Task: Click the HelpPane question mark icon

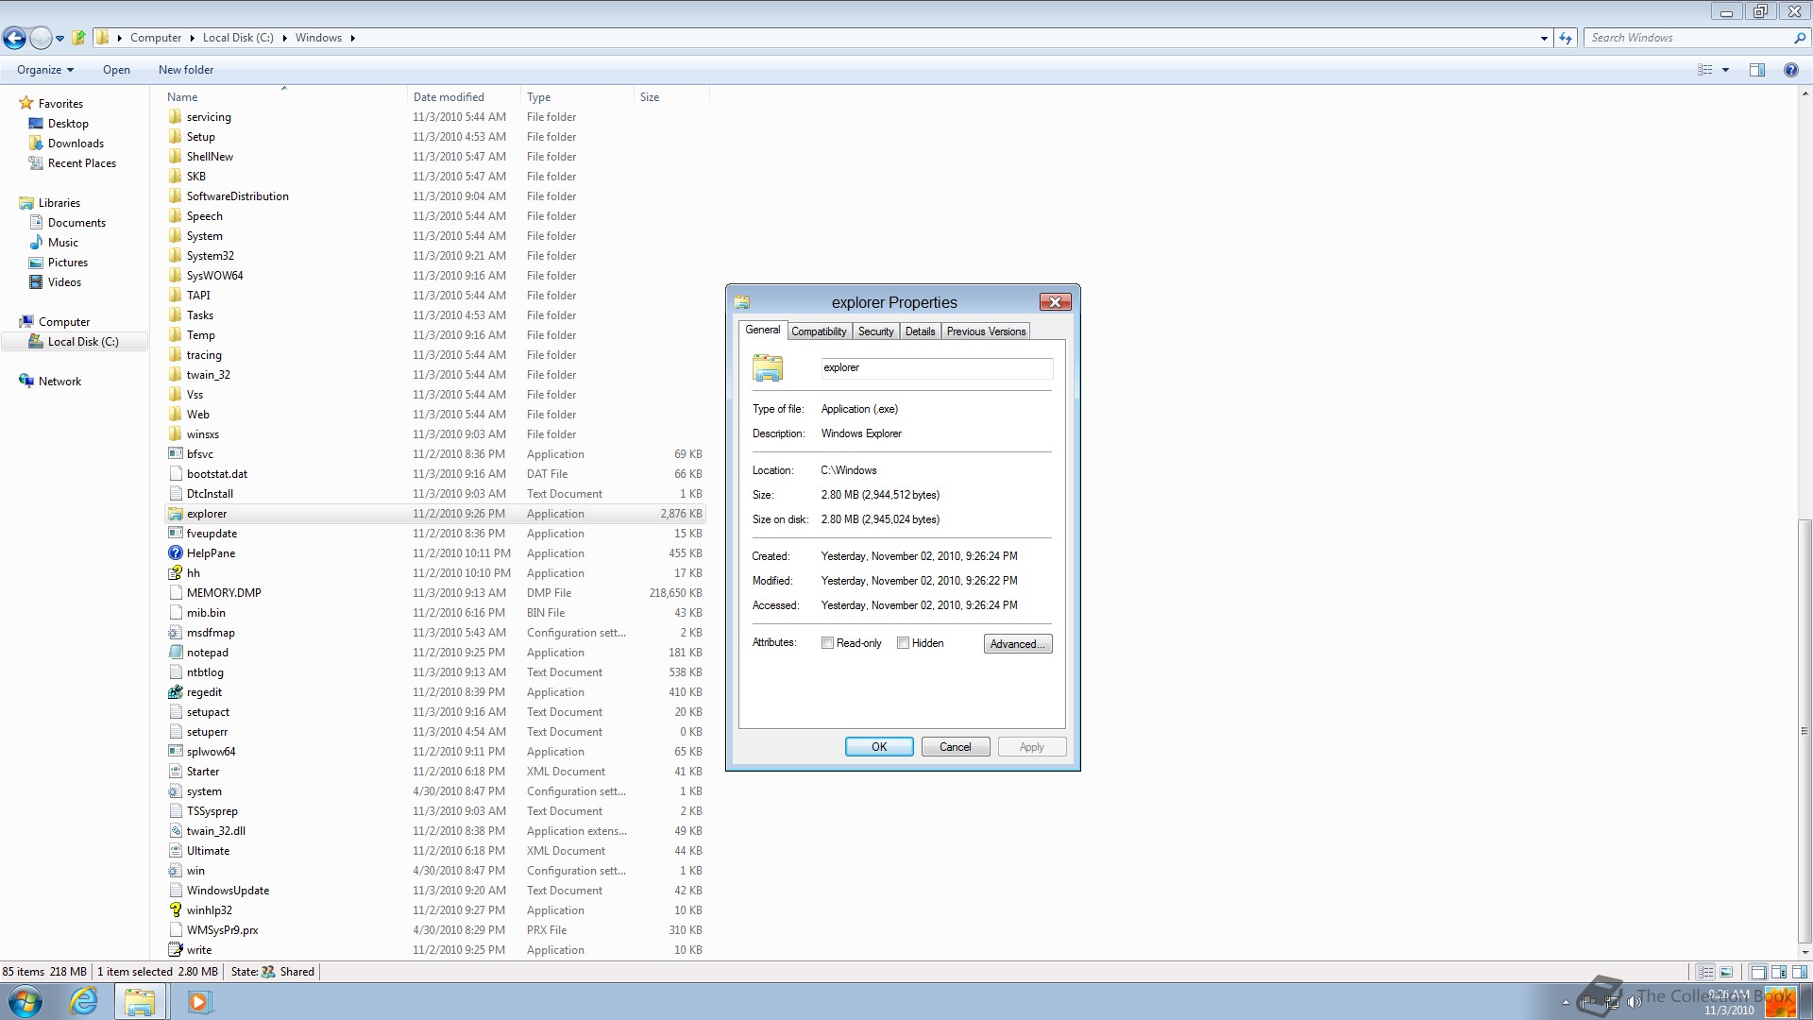Action: (175, 553)
